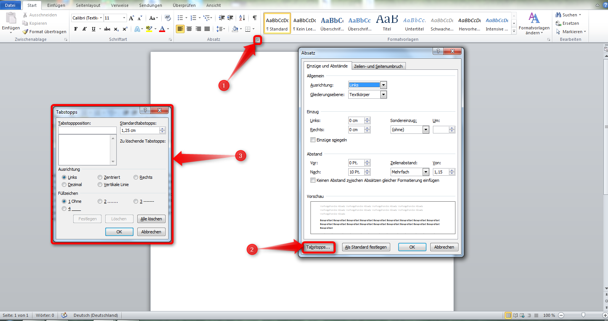Increase indent button
This screenshot has height=321, width=608.
230,18
